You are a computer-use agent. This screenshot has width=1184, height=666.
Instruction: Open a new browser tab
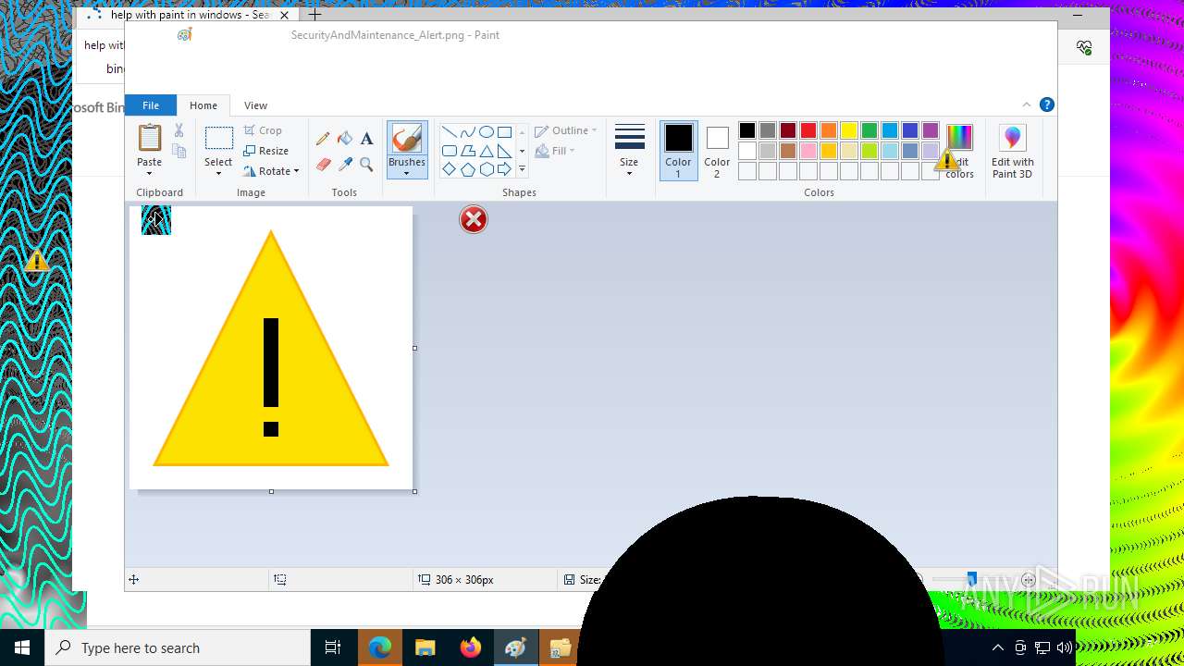click(x=314, y=15)
